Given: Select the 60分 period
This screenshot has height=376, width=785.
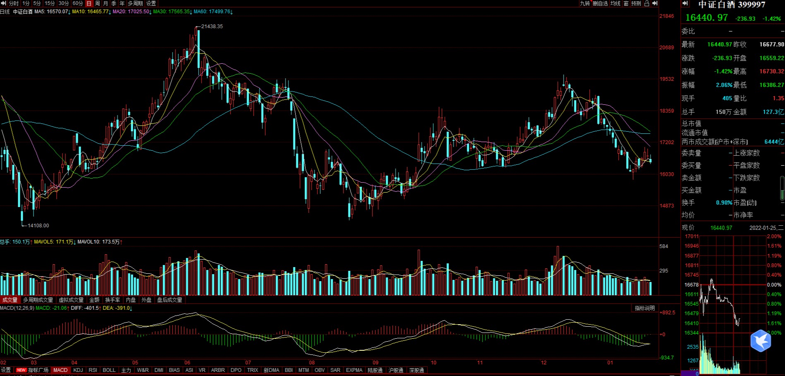Looking at the screenshot, I should (x=78, y=3).
